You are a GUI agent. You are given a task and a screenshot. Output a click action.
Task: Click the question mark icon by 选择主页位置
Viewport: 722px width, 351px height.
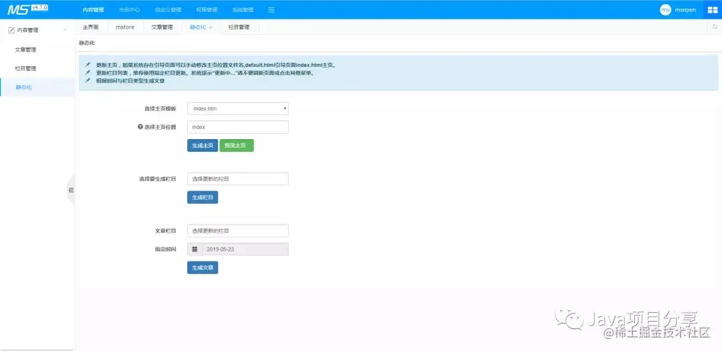pos(140,126)
